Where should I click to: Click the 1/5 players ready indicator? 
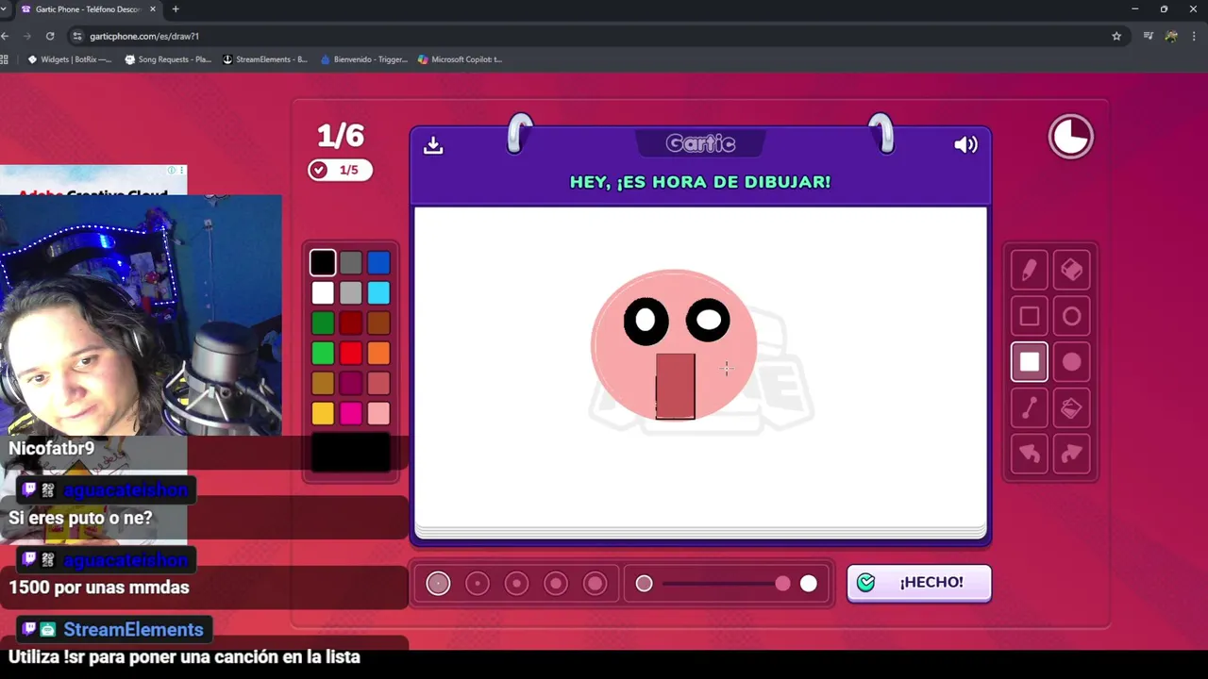pyautogui.click(x=340, y=170)
